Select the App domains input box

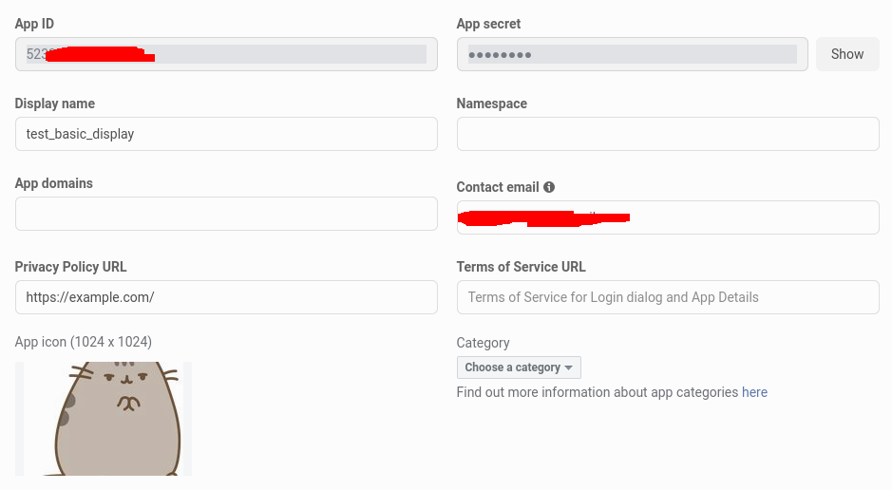(226, 214)
